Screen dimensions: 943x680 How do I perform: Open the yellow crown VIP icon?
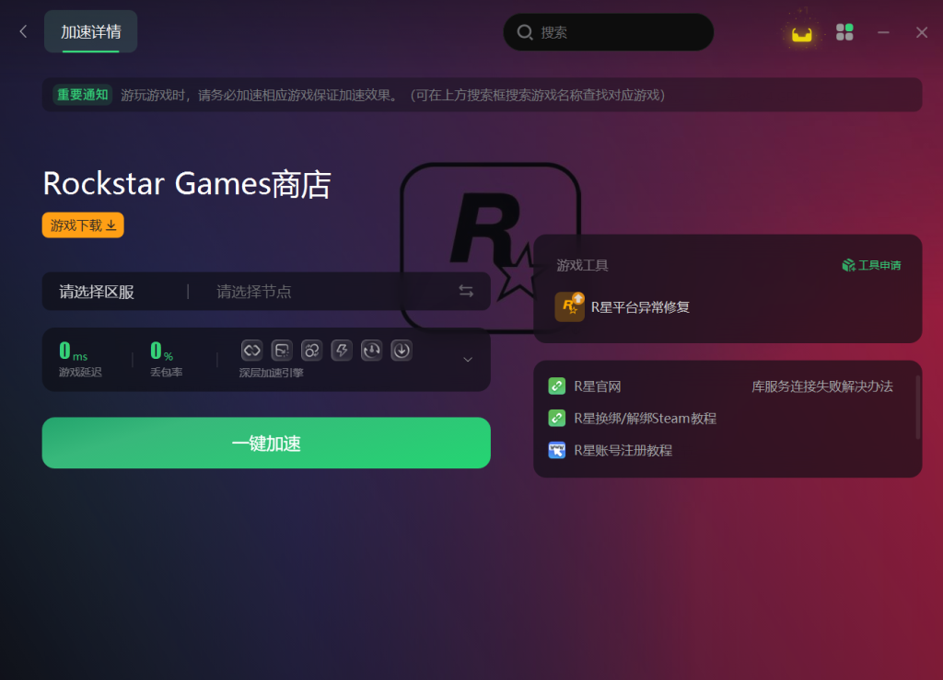click(802, 34)
